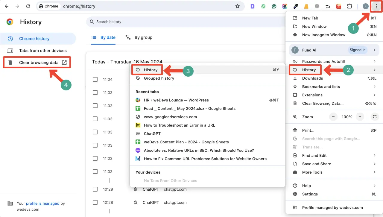Expand the Help submenu arrow
Screen dimensions: 383x217
click(374, 186)
